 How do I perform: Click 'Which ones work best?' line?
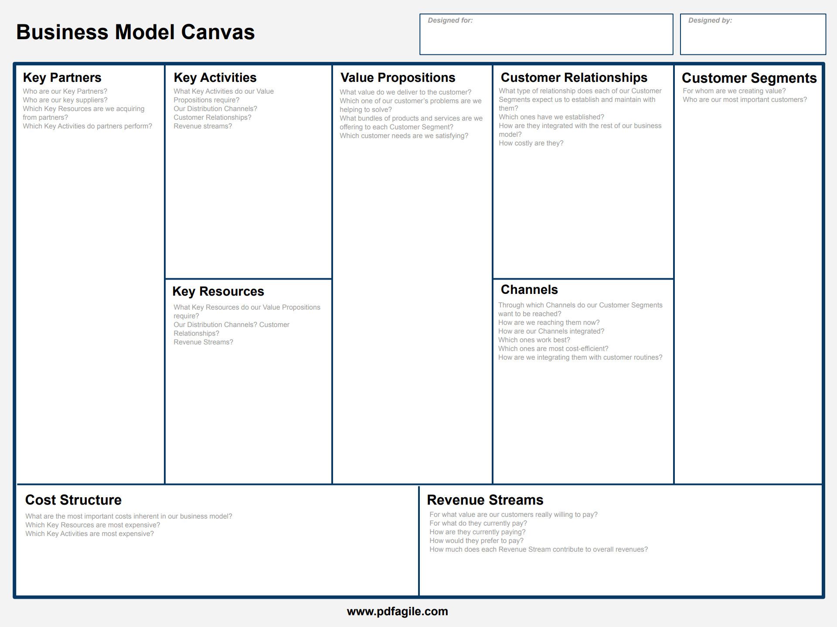[x=534, y=340]
